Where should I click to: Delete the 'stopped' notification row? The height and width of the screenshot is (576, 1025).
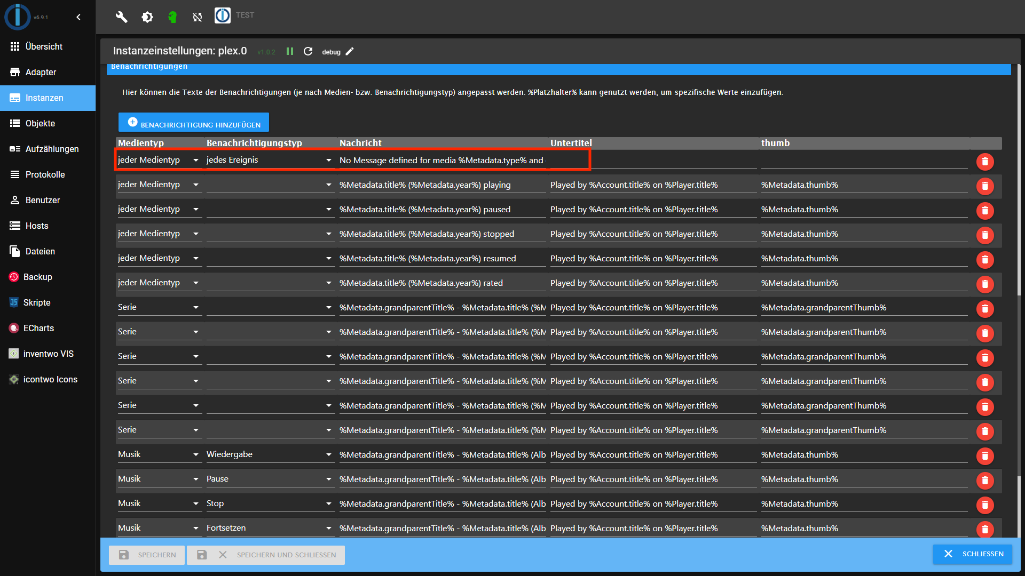(x=985, y=235)
